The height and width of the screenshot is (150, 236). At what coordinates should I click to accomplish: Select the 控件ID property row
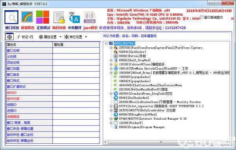[x=53, y=93]
